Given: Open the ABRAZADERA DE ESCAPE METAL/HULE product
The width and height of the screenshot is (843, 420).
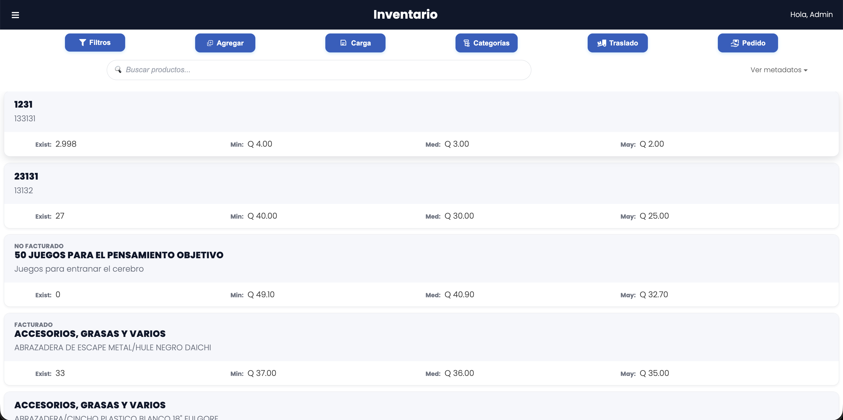Looking at the screenshot, I should [x=113, y=347].
